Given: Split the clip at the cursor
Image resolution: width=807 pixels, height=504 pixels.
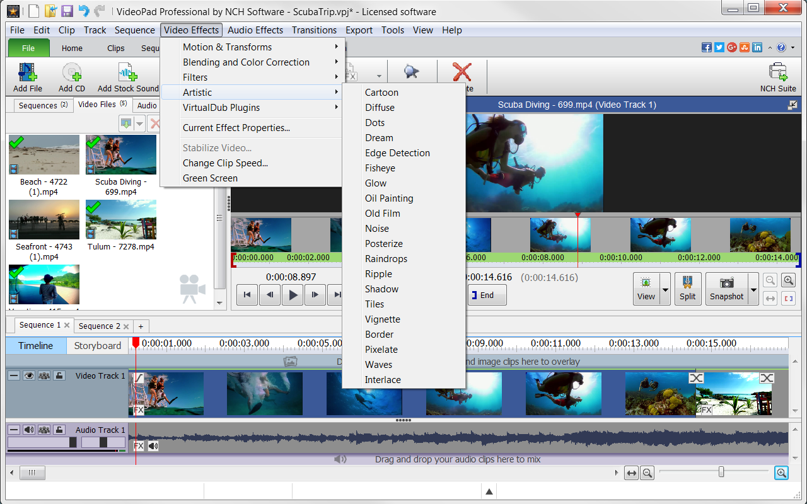Looking at the screenshot, I should click(687, 289).
